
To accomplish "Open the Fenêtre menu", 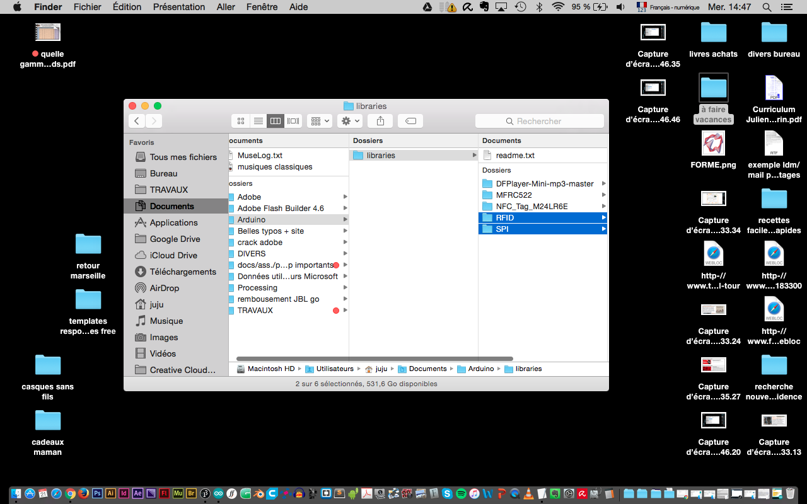I will [262, 7].
